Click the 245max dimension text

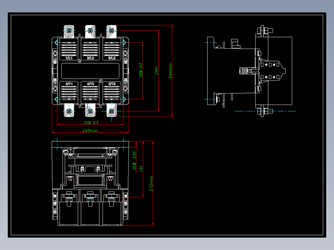[90, 131]
